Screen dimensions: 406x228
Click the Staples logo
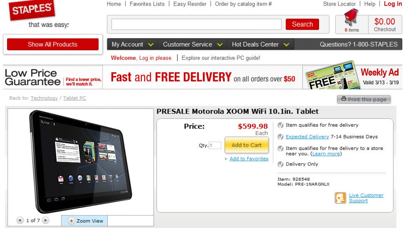click(32, 10)
